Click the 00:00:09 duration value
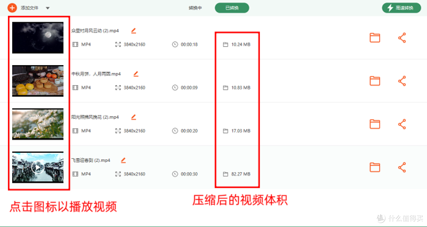Screen dimensions: 427x227 (189, 88)
